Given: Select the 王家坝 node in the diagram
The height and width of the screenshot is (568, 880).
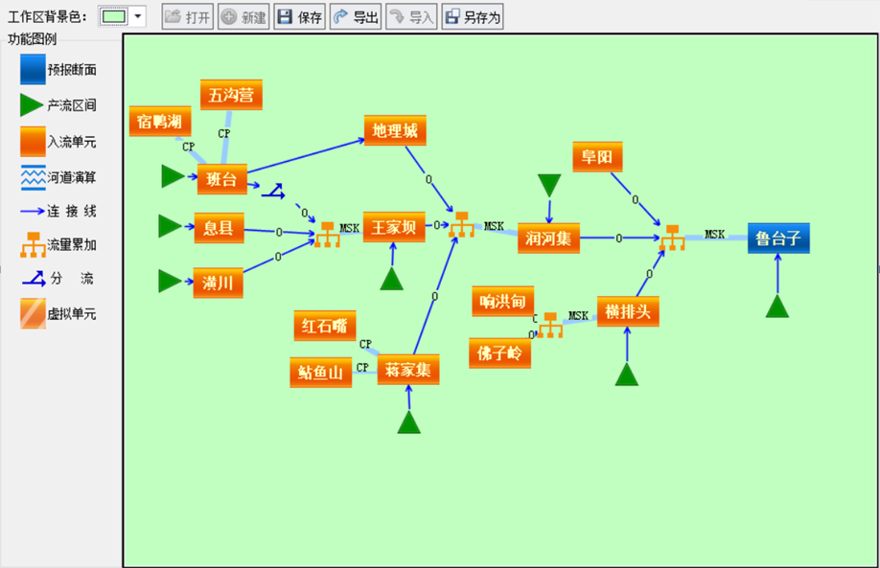Looking at the screenshot, I should click(393, 227).
